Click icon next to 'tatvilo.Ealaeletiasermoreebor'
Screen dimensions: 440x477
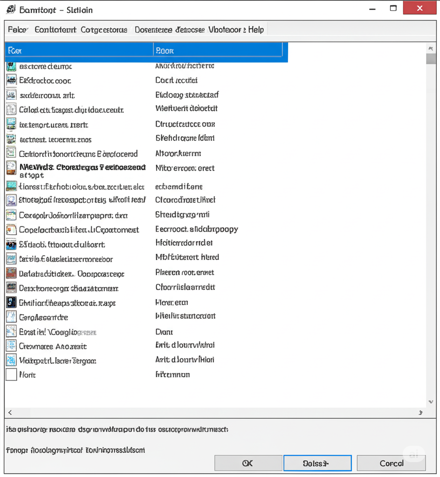point(11,259)
